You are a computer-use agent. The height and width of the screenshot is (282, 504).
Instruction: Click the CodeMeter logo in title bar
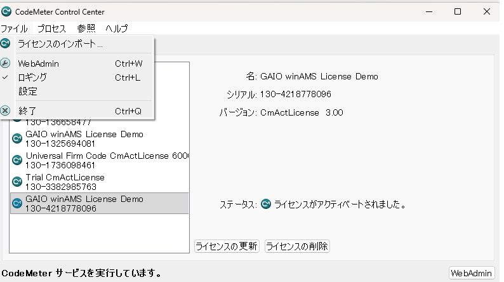7,11
